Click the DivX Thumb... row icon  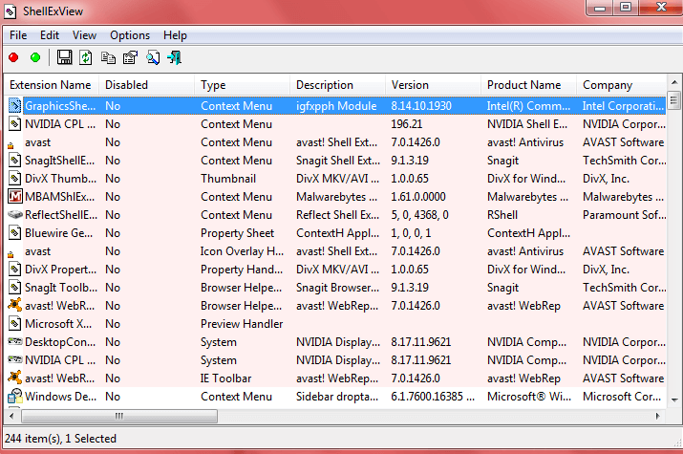[15, 179]
